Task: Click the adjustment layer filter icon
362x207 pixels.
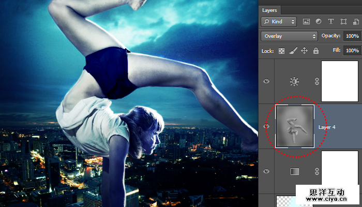Action: coord(318,22)
